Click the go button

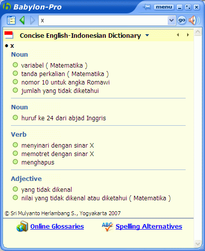(182, 20)
